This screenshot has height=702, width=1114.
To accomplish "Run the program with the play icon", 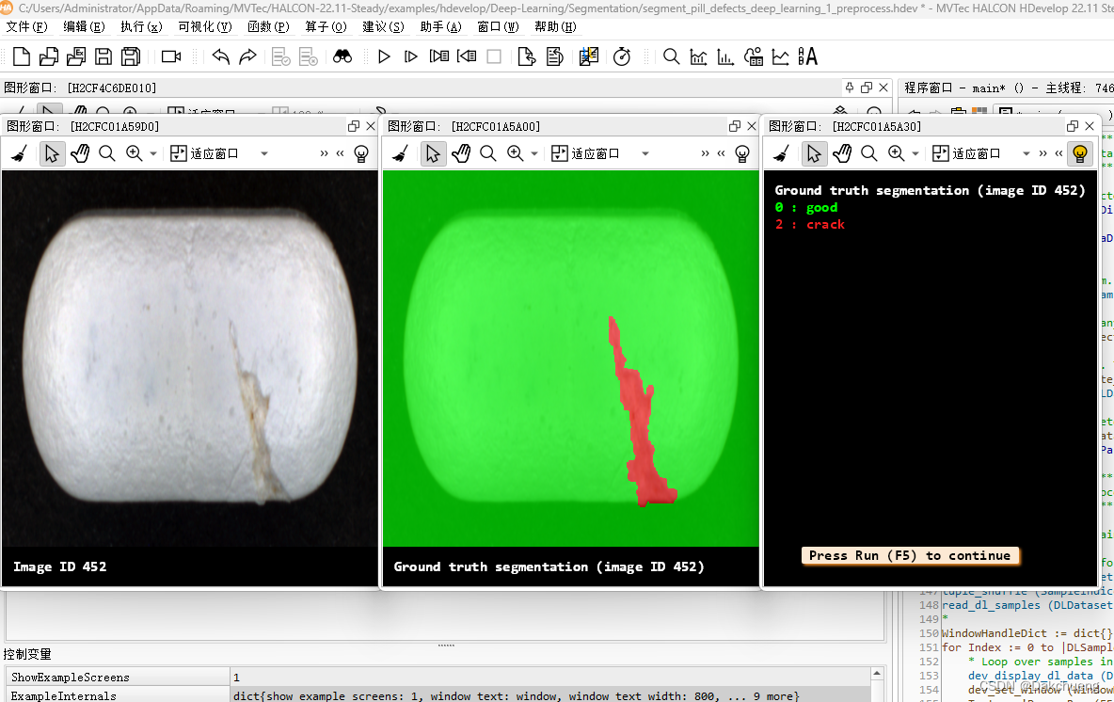I will click(x=384, y=56).
